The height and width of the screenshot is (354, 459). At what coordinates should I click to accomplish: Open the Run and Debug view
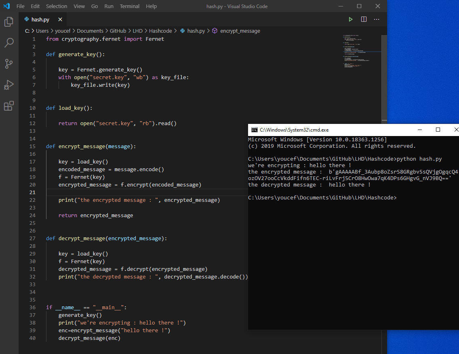(x=9, y=85)
